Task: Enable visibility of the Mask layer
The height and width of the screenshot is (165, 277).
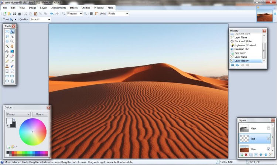Action: click(x=269, y=128)
